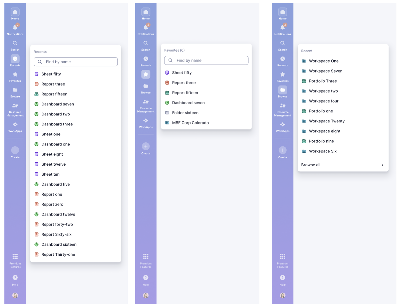Click the Home icon in the sidebar
Image resolution: width=401 pixels, height=308 pixels.
click(x=15, y=11)
